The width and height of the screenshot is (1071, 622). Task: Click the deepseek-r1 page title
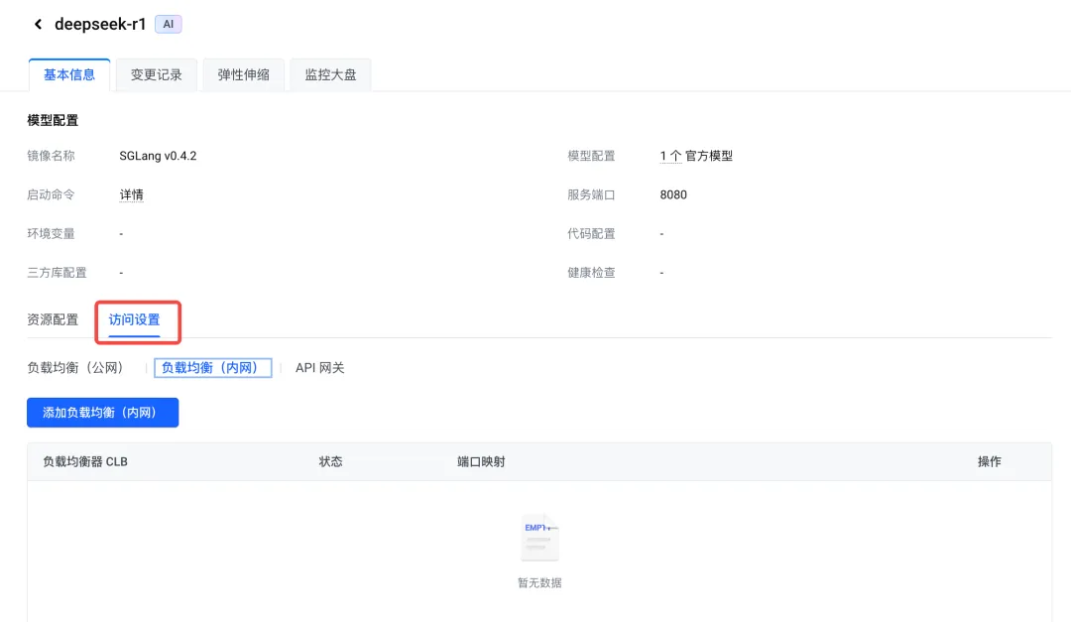[100, 25]
